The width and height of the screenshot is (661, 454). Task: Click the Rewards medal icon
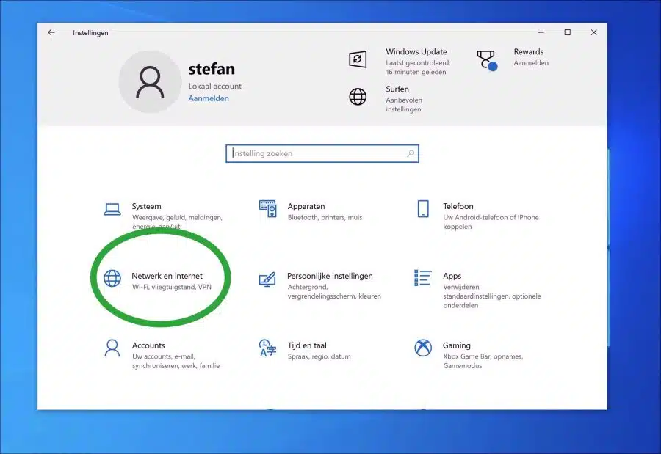coord(487,61)
